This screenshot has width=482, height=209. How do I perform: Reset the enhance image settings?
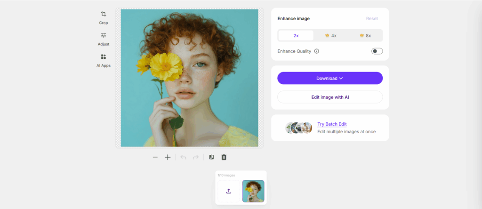click(372, 19)
